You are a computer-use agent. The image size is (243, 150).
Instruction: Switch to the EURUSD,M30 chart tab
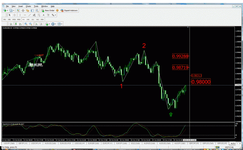[x=66, y=143]
